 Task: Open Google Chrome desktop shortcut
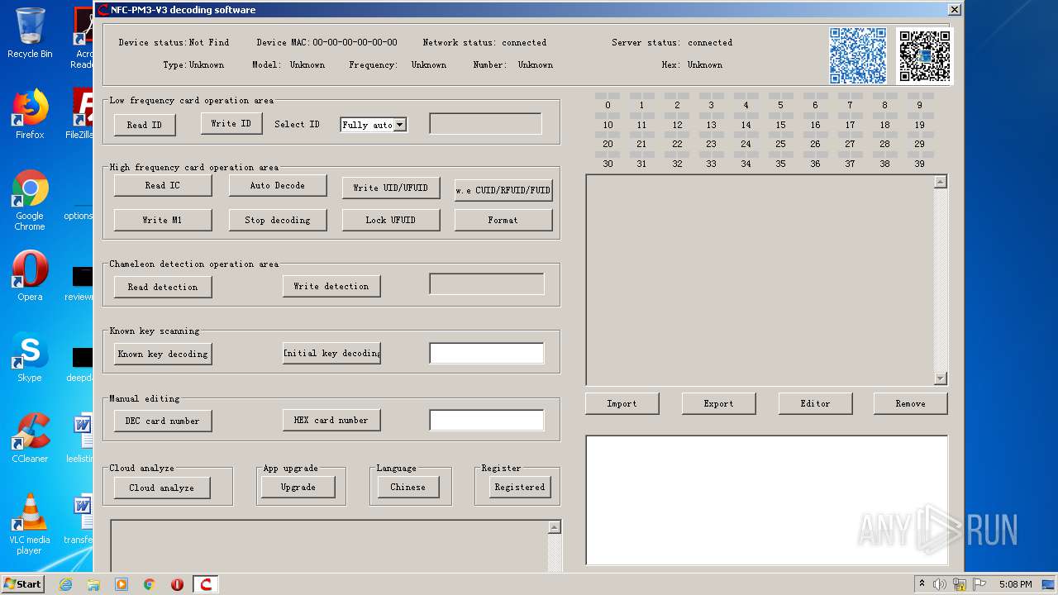pos(30,200)
